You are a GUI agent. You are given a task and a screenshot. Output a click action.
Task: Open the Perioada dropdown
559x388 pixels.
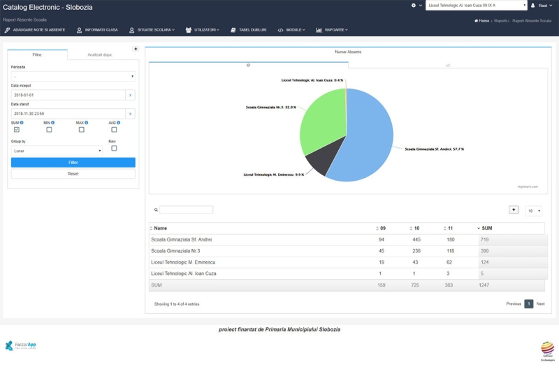(x=73, y=76)
